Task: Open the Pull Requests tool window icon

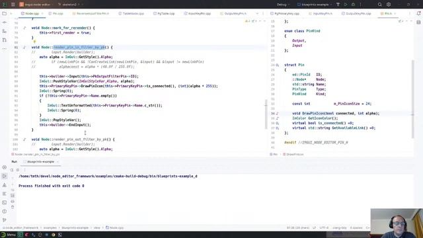Action: [x=5, y=40]
